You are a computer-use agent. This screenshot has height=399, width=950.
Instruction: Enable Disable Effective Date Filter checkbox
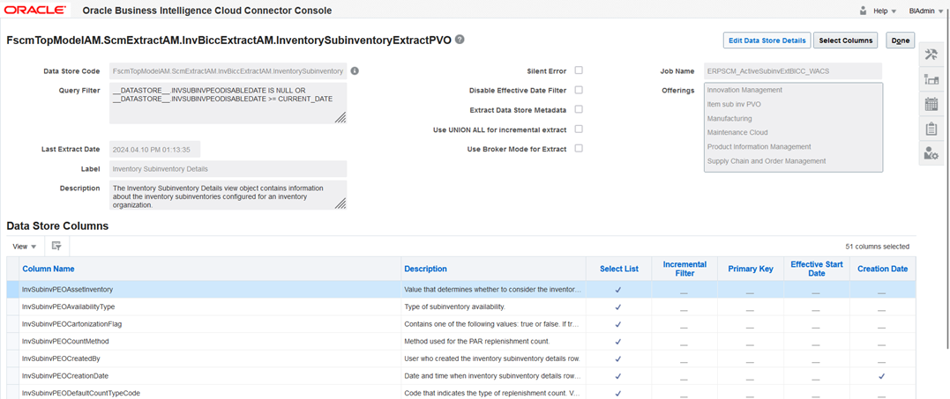coord(579,90)
